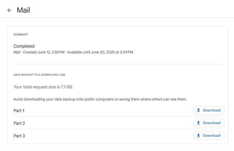Click the divider line below the summary
Image resolution: width=234 pixels, height=151 pixels.
(118, 64)
